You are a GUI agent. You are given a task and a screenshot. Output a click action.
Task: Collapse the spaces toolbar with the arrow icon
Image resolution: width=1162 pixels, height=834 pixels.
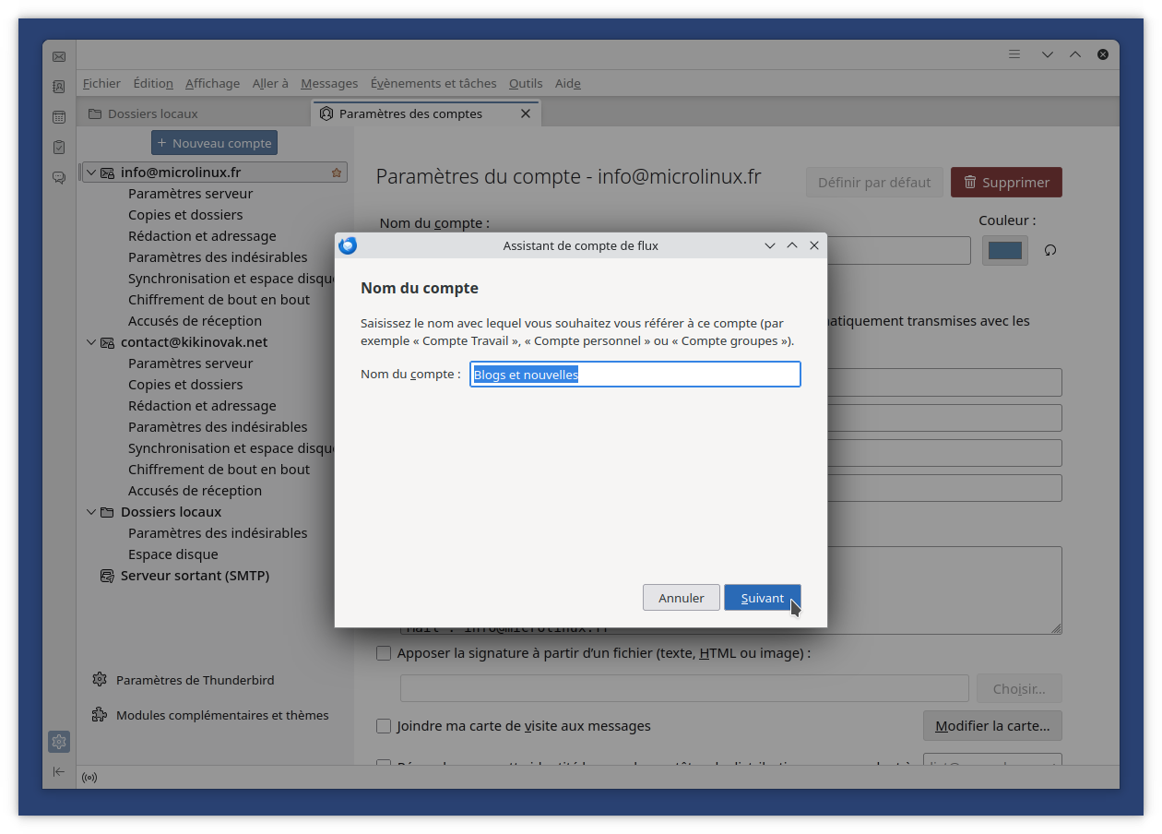[59, 771]
